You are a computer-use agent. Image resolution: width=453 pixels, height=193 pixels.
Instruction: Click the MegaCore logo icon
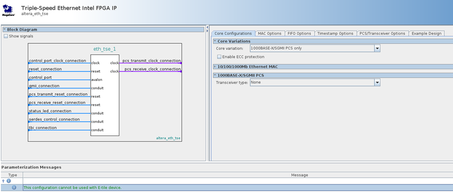coord(8,11)
